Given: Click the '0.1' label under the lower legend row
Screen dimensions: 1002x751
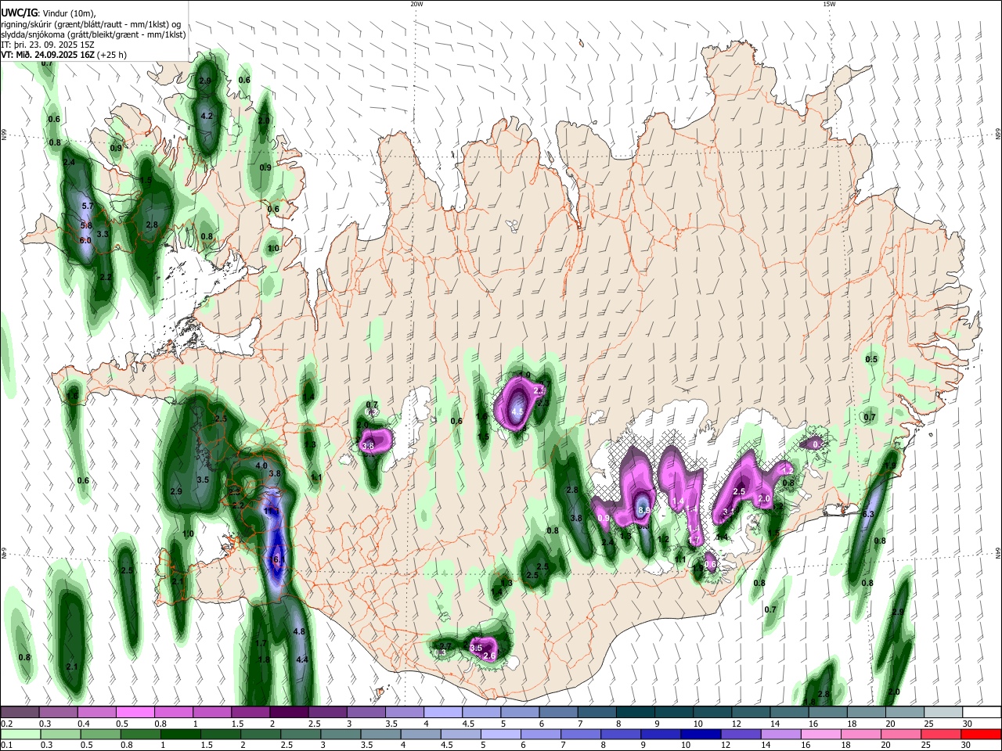Looking at the screenshot, I should click(6, 746).
